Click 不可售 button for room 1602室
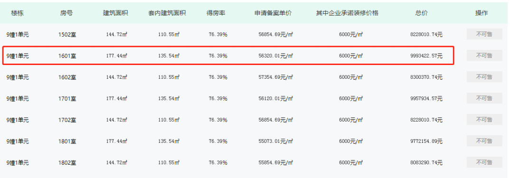 [x=484, y=77]
